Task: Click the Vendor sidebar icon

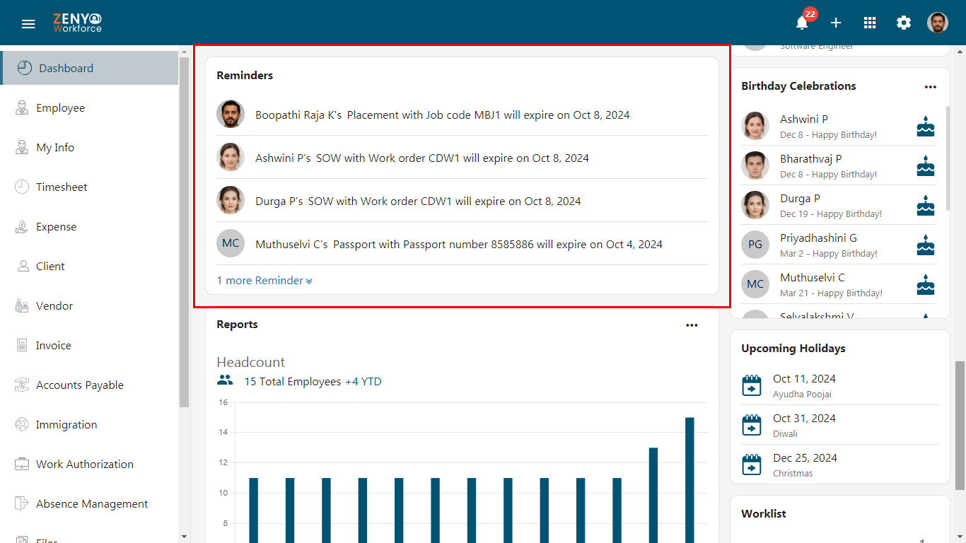Action: (22, 305)
